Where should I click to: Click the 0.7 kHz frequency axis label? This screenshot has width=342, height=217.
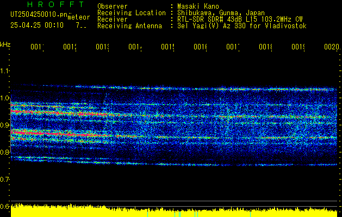pyautogui.click(x=4, y=180)
